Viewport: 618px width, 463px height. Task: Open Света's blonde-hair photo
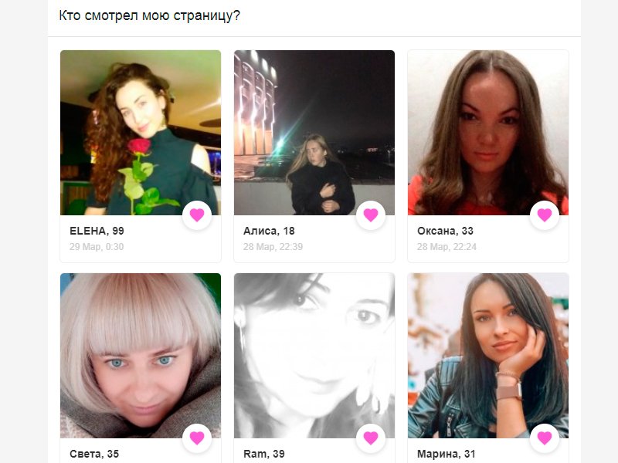coord(141,356)
